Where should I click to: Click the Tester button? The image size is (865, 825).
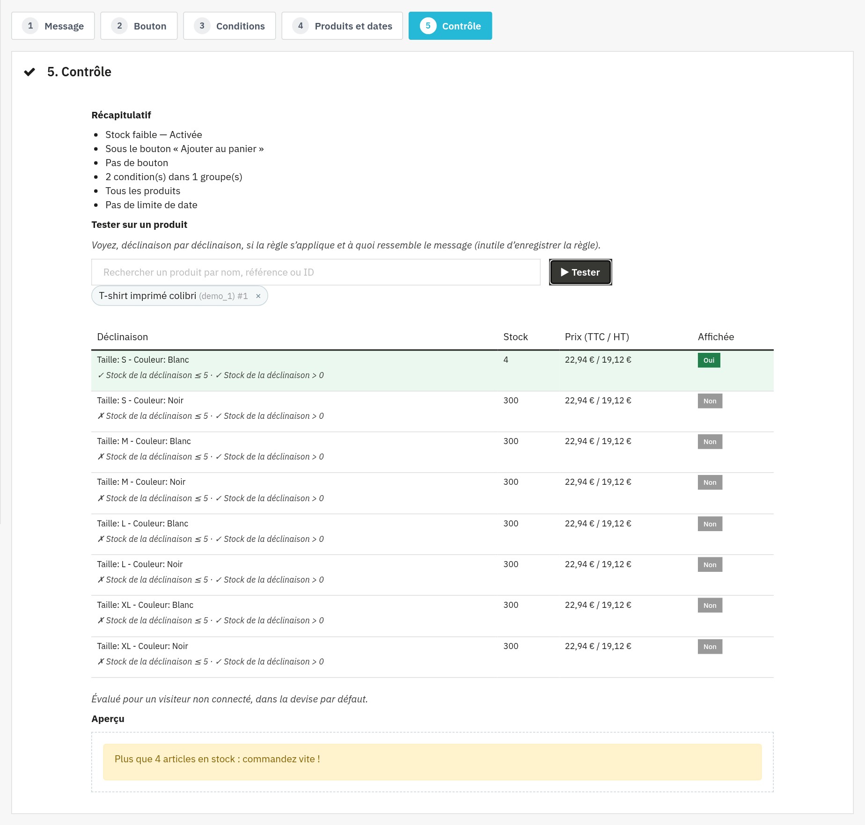pos(580,272)
